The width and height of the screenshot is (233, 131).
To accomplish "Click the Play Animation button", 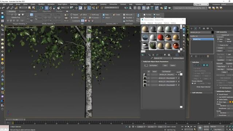I will point(189,127).
